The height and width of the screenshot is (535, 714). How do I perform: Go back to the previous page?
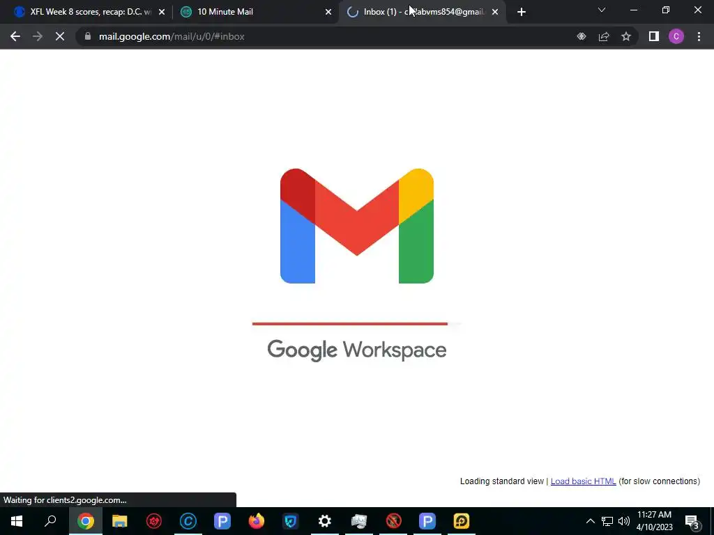[15, 36]
